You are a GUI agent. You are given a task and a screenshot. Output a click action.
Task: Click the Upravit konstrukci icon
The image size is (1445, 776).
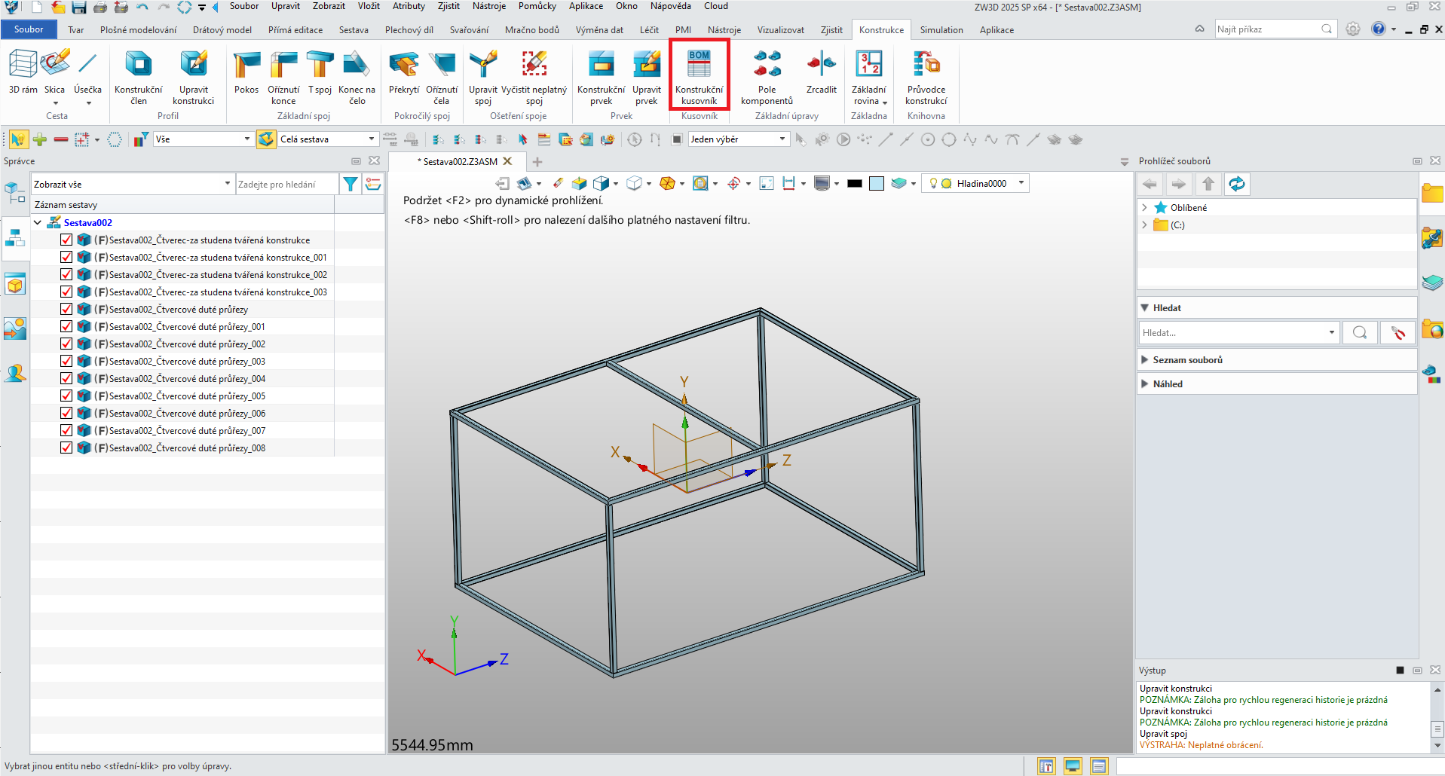(193, 77)
